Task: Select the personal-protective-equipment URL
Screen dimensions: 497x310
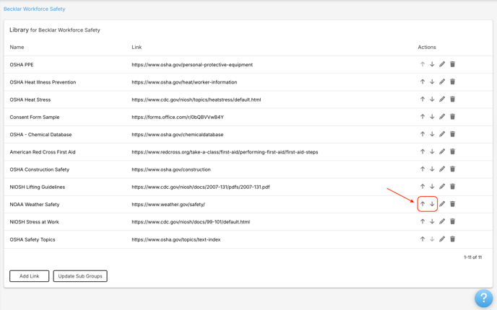Action: 192,65
